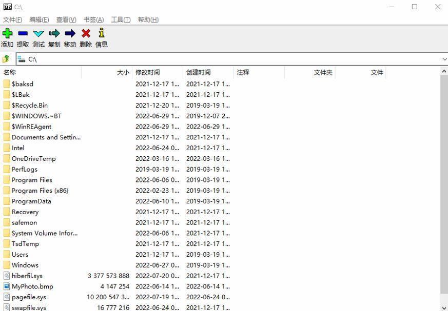
Task: Select the OneDriveTemp folder name
Action: (x=34, y=159)
